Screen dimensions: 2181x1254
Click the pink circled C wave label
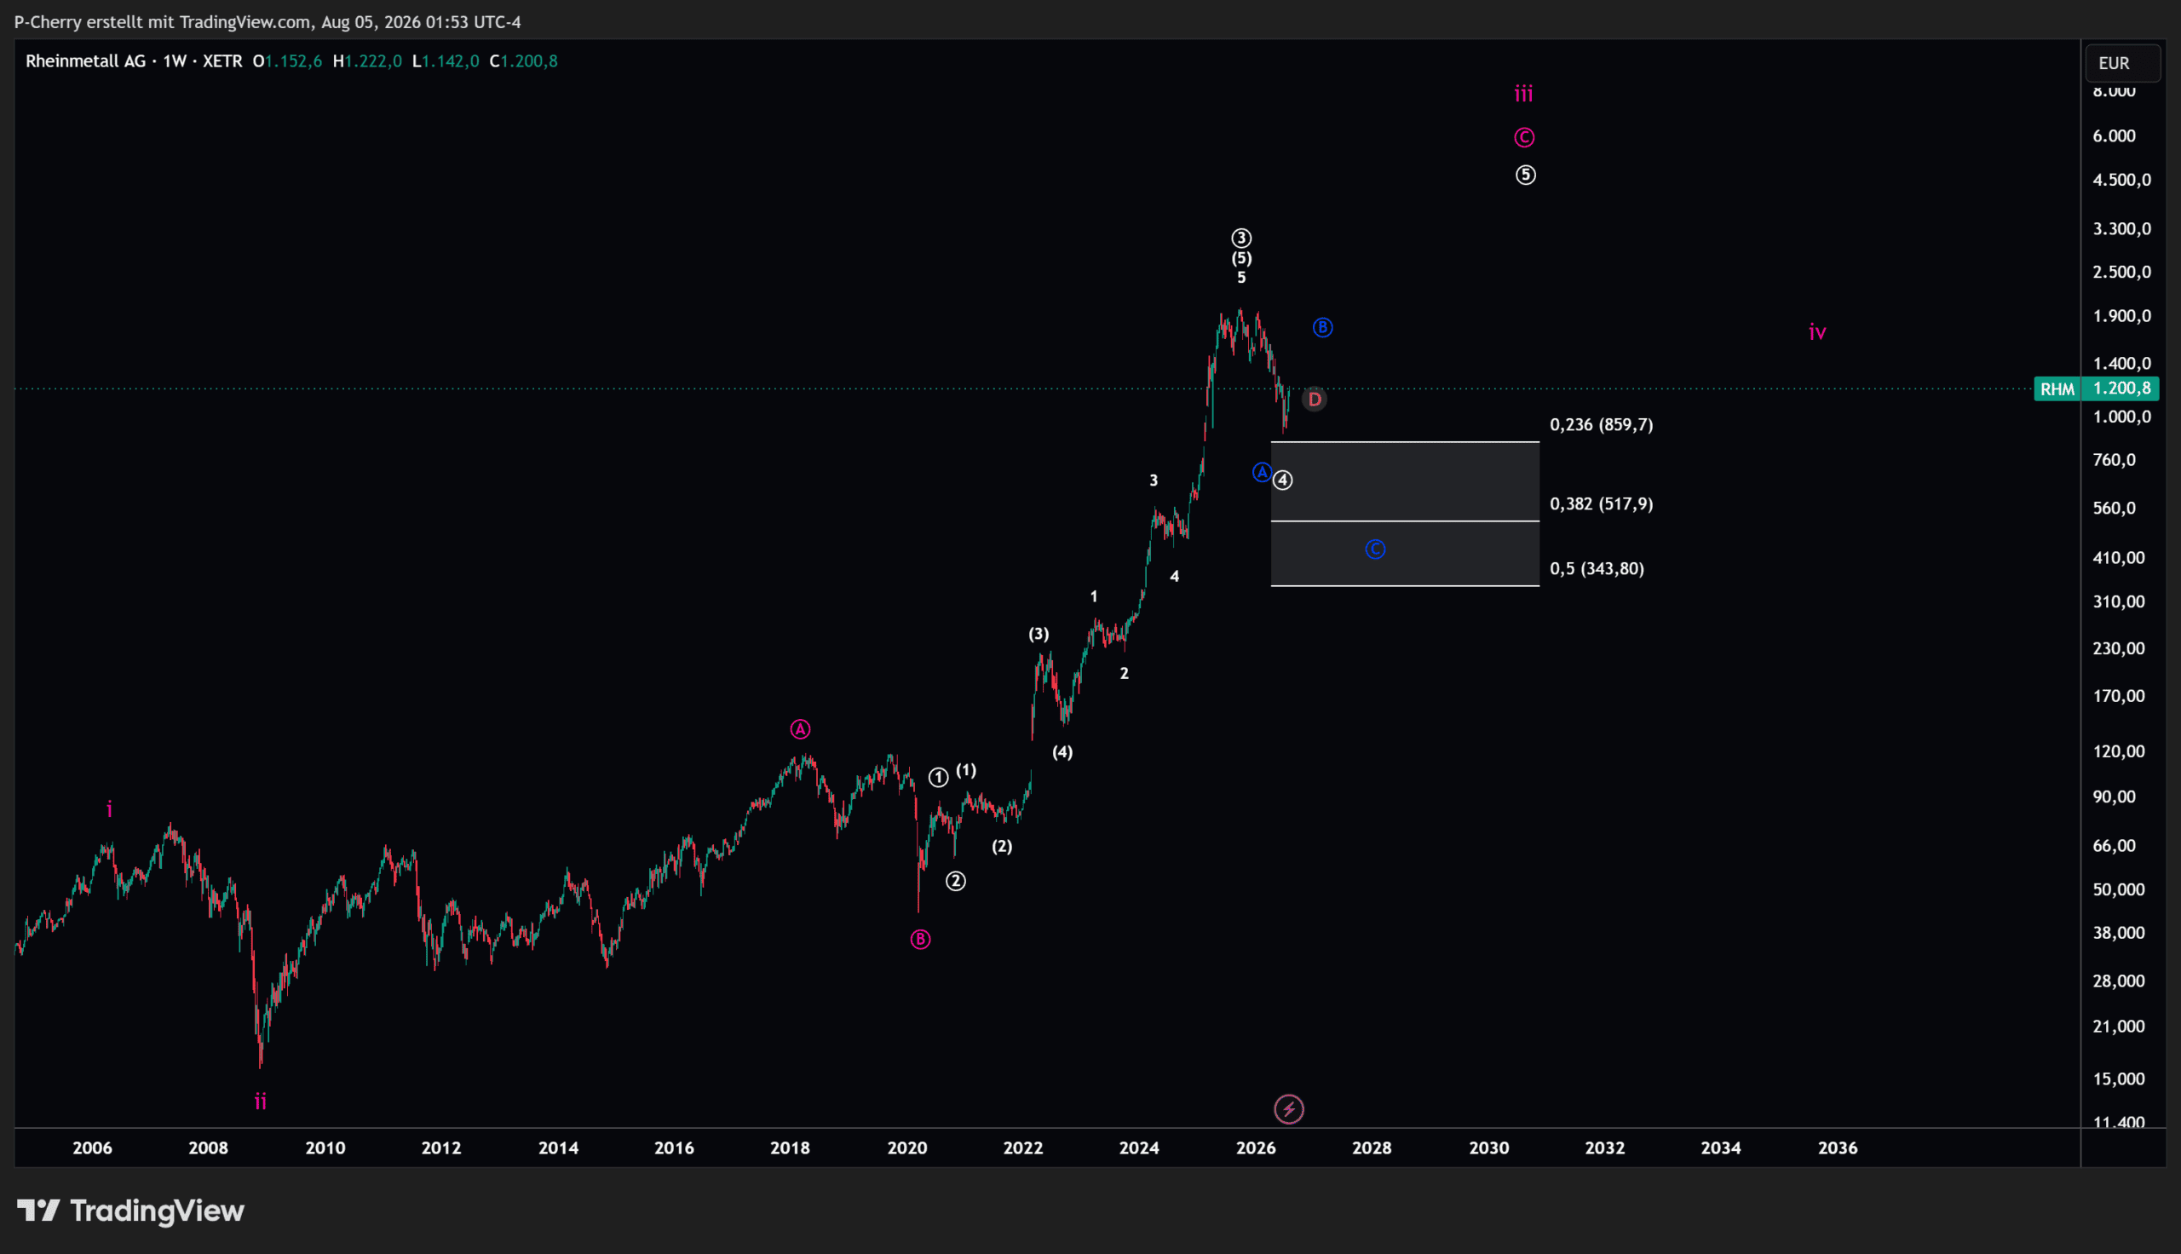[x=1524, y=137]
